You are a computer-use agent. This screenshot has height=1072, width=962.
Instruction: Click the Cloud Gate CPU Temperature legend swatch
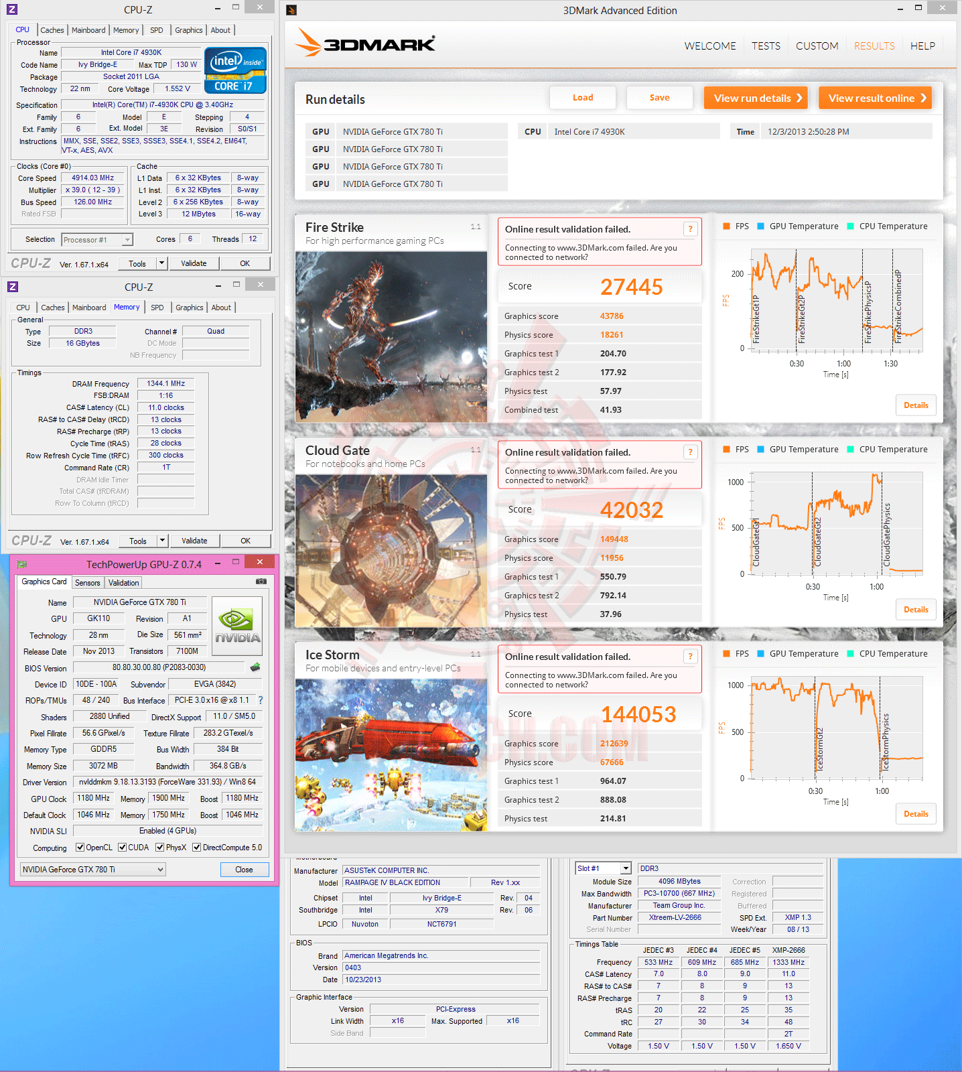click(850, 450)
